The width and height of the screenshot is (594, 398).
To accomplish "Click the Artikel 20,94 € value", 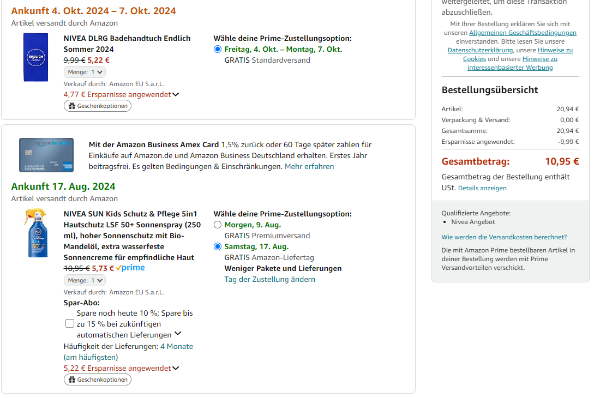I will click(x=567, y=109).
